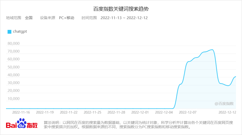Viewport: 242px width, 135px height.
Task: Click the 60,000 y-axis label
Action: click(x=14, y=59)
